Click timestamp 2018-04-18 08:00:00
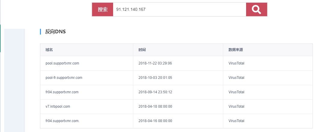The image size is (321, 132). click(x=155, y=106)
